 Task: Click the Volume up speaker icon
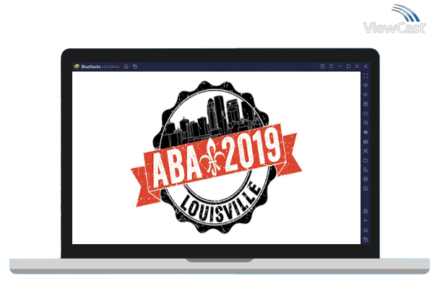click(x=366, y=85)
